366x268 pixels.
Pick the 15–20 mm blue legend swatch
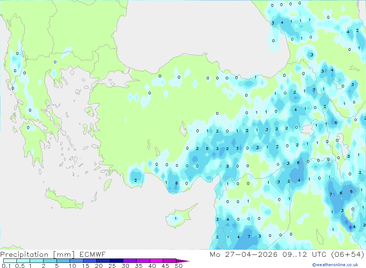[90, 261]
